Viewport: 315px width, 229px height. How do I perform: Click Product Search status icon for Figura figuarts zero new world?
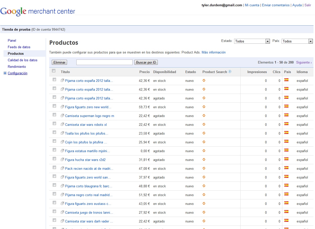coord(204,107)
